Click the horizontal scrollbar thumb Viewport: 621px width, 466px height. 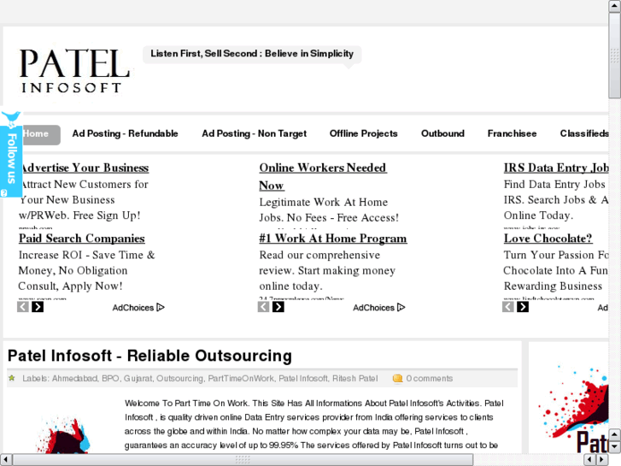click(243, 460)
